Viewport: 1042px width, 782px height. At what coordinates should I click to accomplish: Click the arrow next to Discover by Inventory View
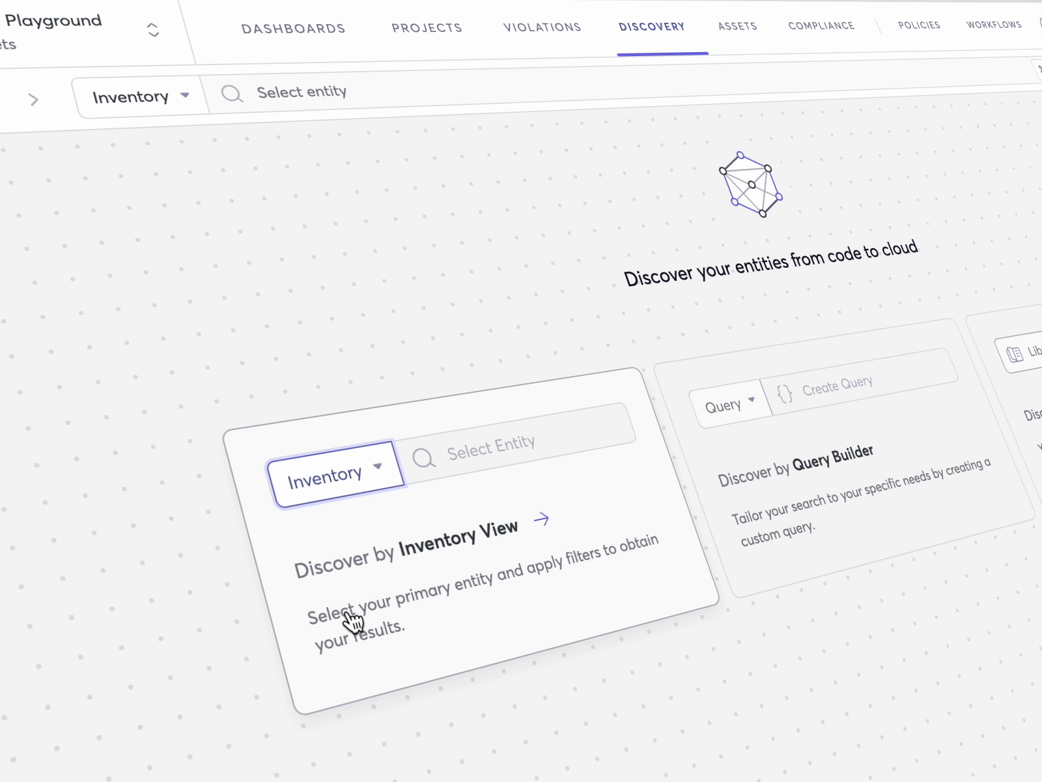[542, 519]
